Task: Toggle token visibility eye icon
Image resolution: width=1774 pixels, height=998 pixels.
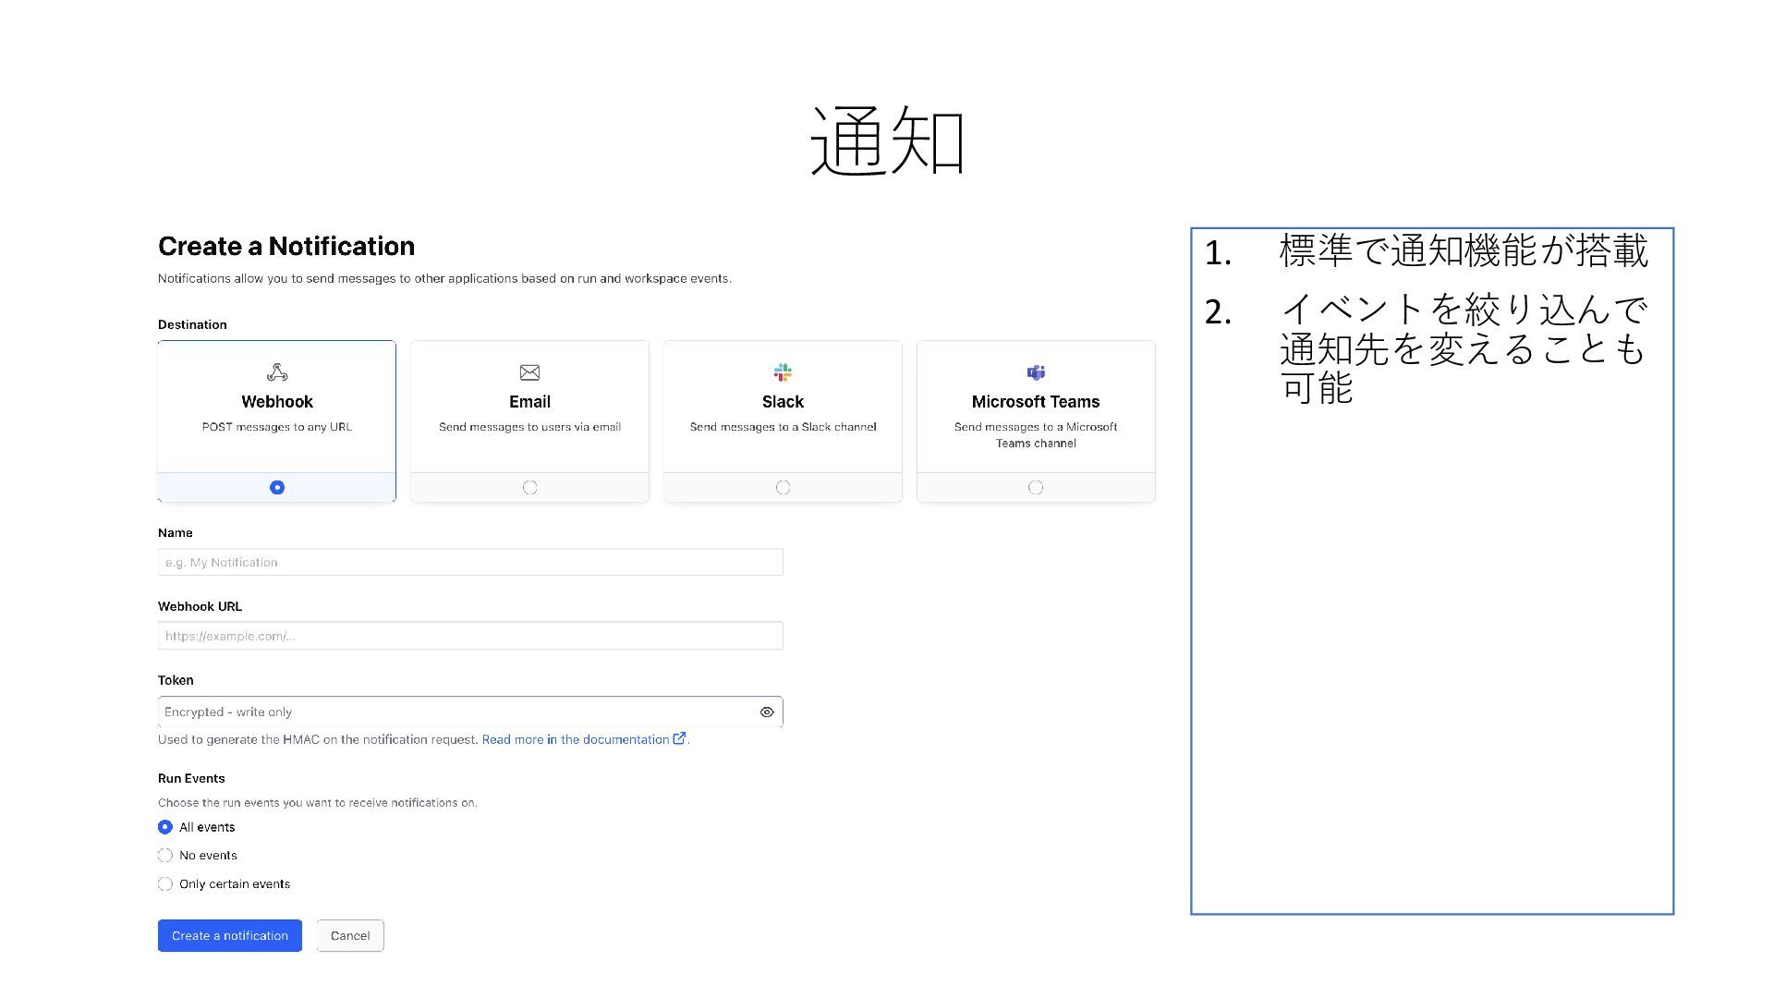Action: [767, 712]
